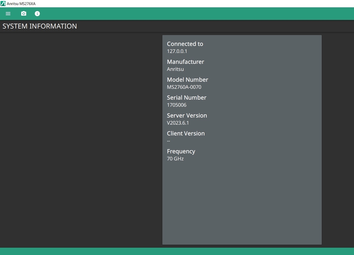Image resolution: width=354 pixels, height=255 pixels.
Task: Open the hamburger menu
Action: pos(8,14)
